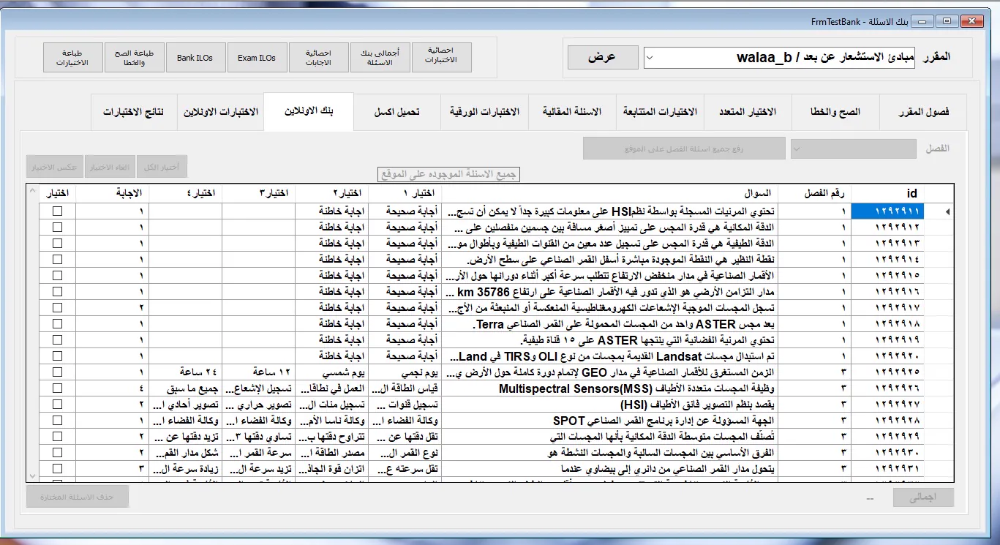
Task: Click the السوال column header
Action: 610,193
